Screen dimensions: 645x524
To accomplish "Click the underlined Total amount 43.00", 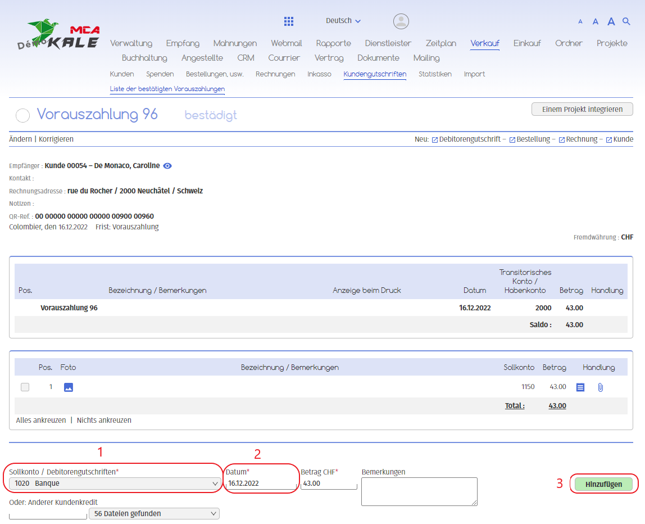I will pos(557,406).
